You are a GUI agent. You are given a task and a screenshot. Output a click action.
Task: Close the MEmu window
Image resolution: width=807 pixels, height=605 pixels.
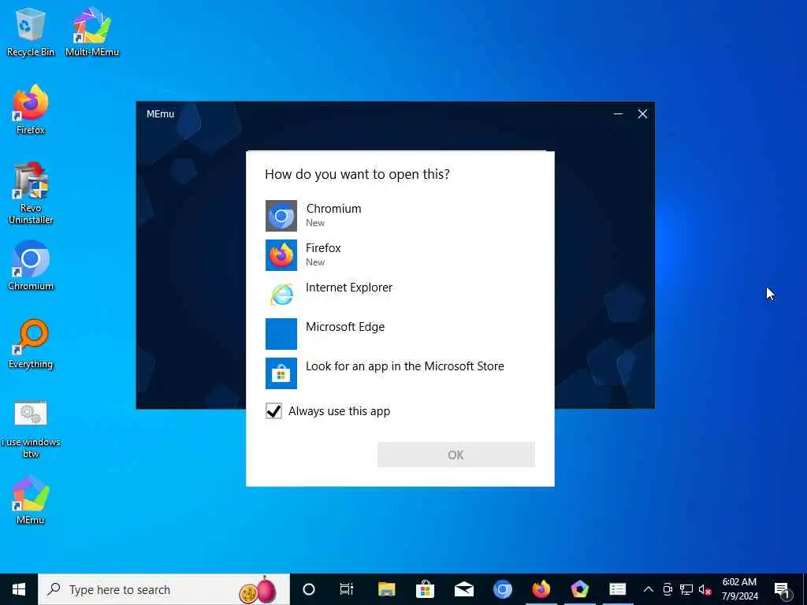point(642,113)
